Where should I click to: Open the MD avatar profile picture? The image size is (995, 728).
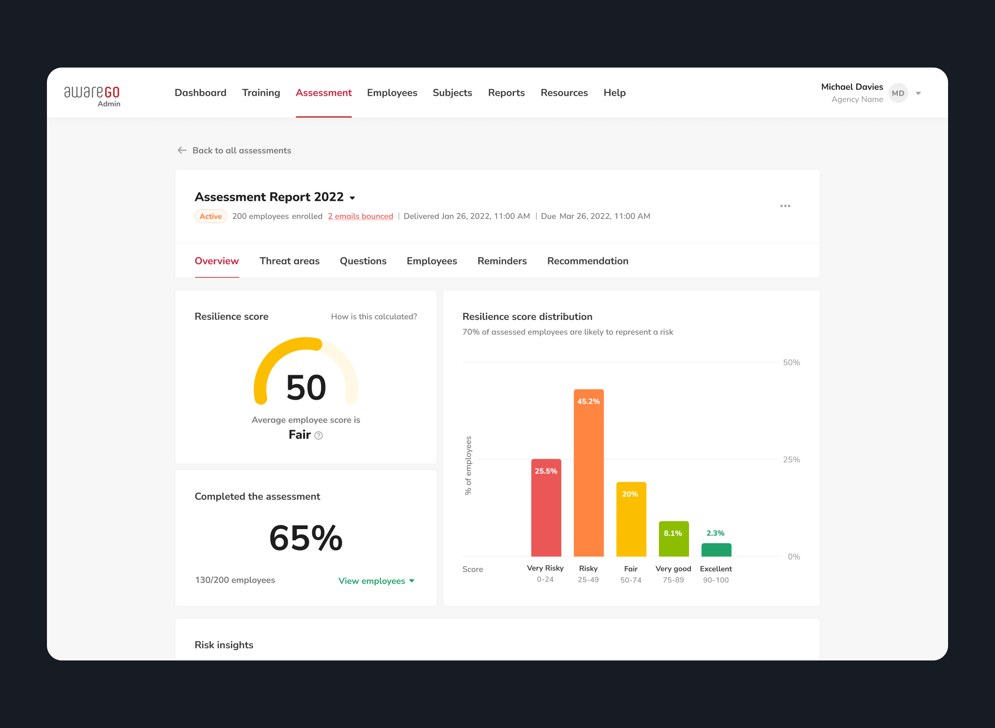pos(898,93)
